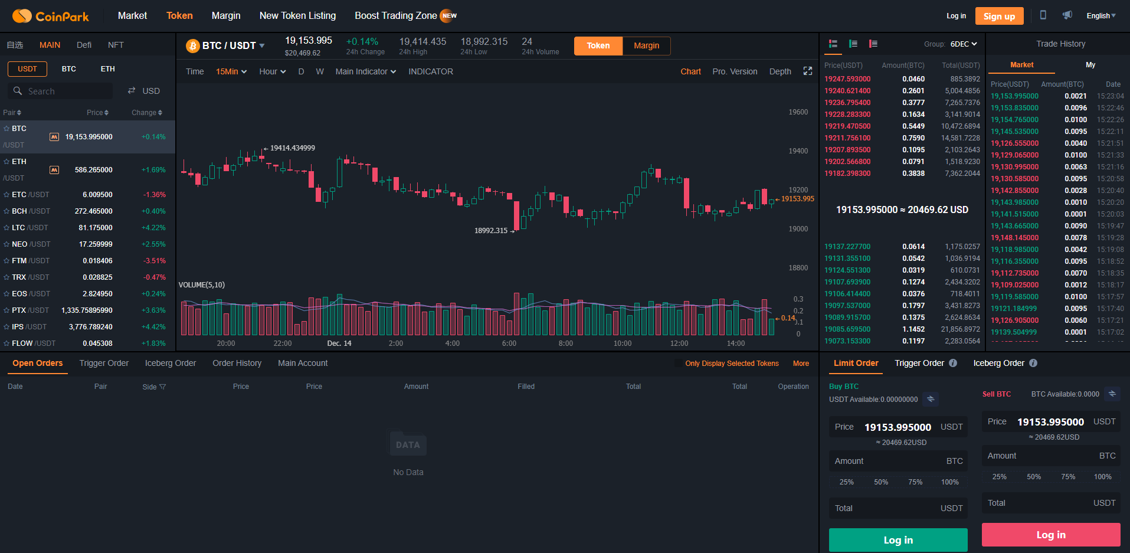The width and height of the screenshot is (1130, 553).
Task: Click the BTC available transfer icon
Action: [x=1112, y=394]
